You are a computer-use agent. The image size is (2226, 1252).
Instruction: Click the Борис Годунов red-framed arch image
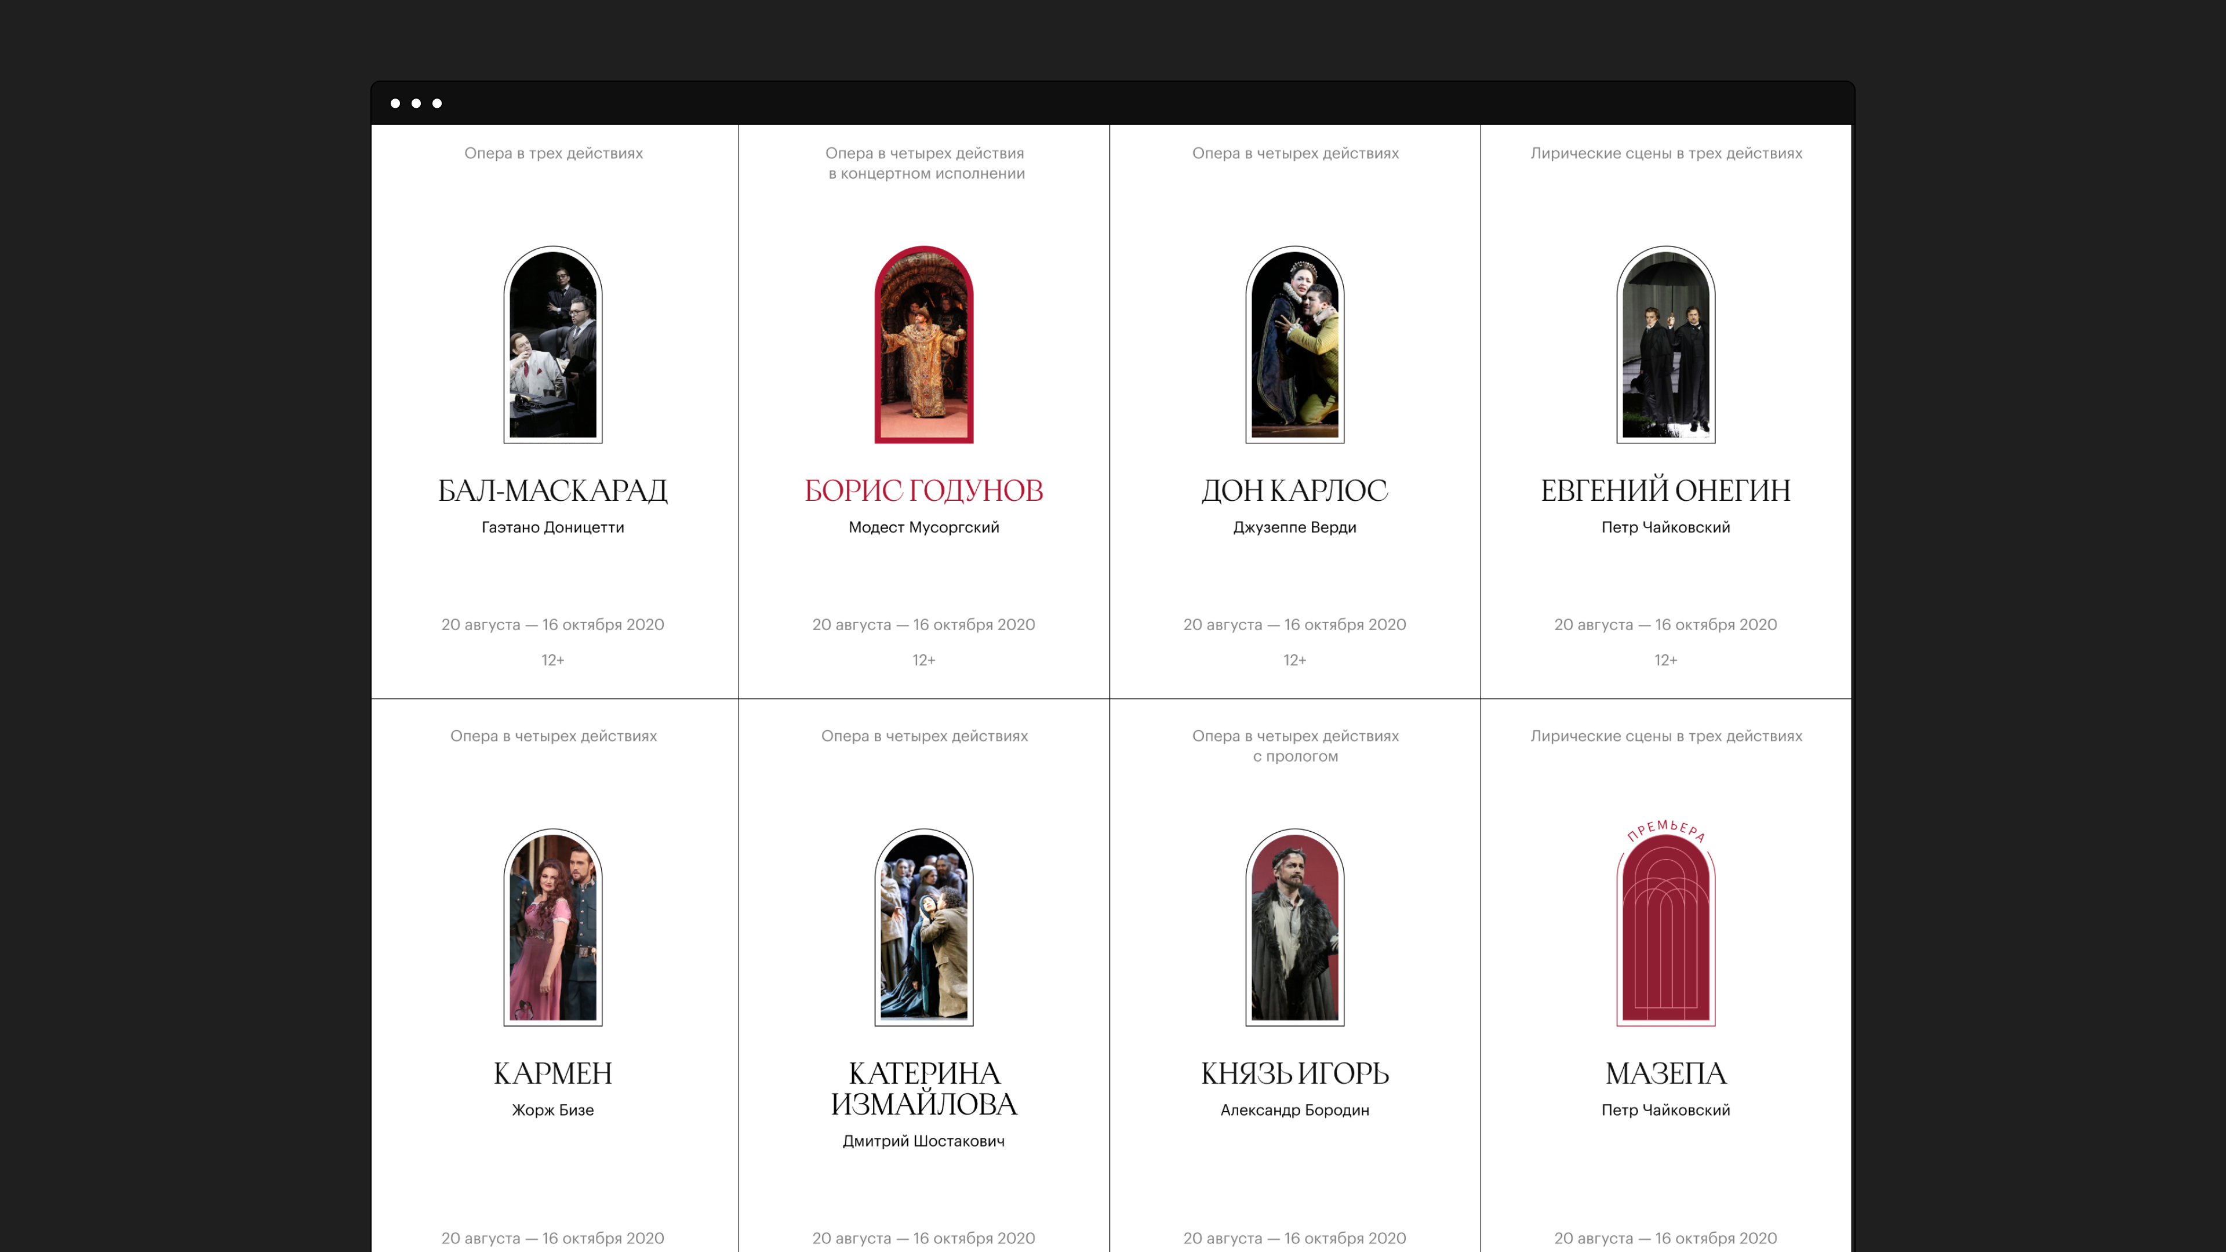tap(924, 345)
